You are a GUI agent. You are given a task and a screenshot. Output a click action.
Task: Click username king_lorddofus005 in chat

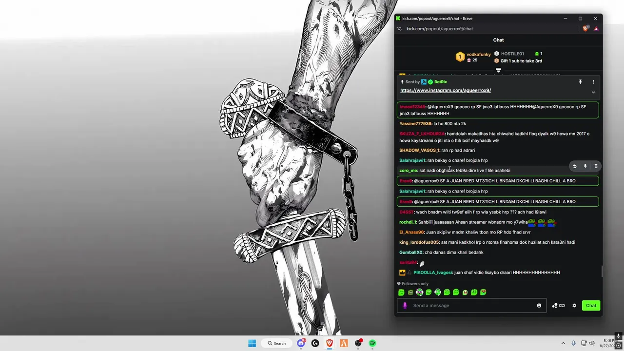click(419, 242)
